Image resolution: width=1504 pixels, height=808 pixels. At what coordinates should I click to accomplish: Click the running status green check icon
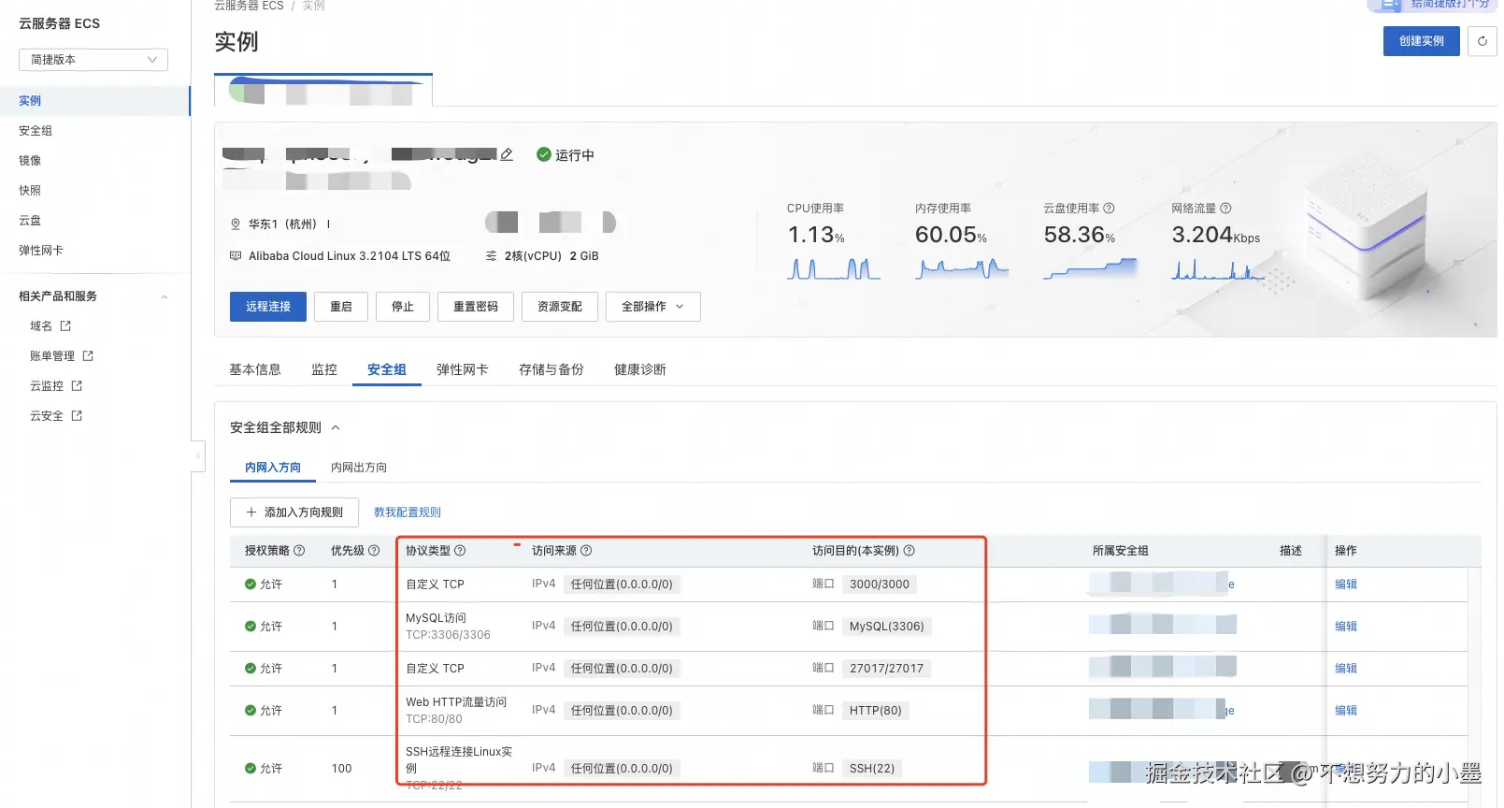pyautogui.click(x=544, y=154)
